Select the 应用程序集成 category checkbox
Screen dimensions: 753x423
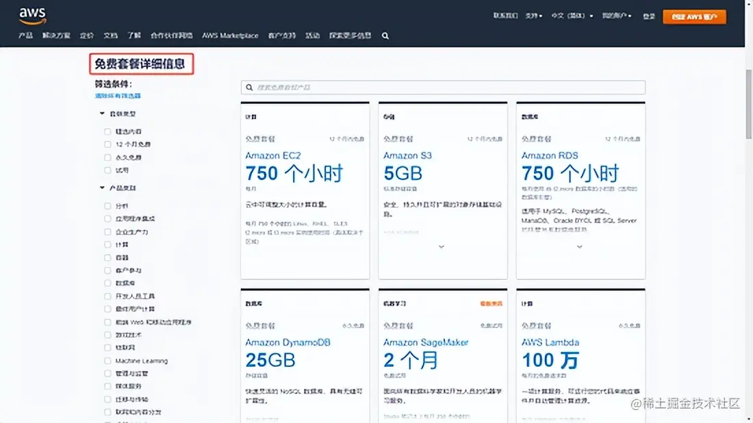pyautogui.click(x=107, y=219)
